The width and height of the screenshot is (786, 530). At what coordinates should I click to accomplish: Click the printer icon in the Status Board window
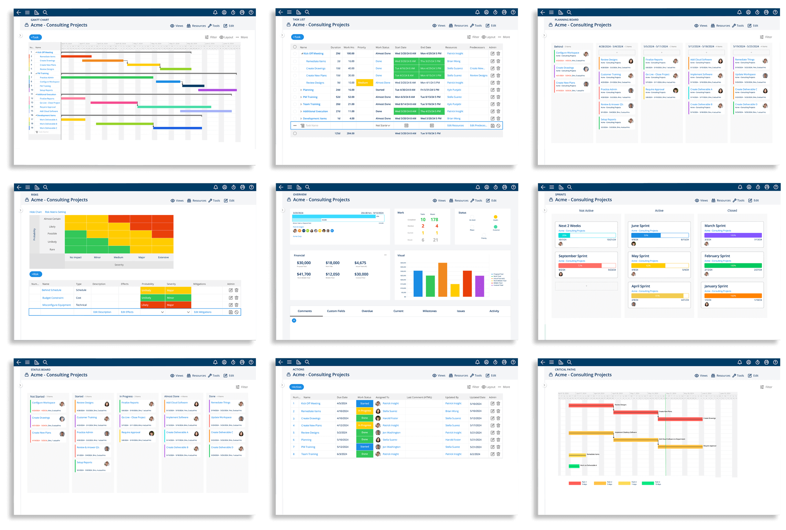tap(242, 362)
